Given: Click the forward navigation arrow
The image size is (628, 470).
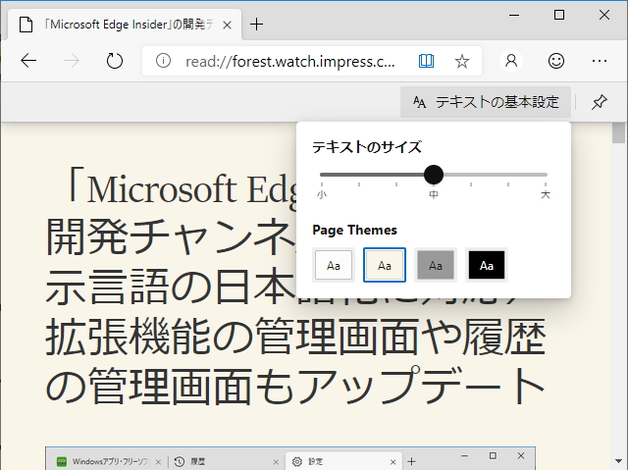Looking at the screenshot, I should (x=72, y=61).
